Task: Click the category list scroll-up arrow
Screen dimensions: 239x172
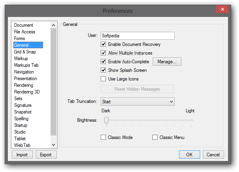Action: click(53, 25)
